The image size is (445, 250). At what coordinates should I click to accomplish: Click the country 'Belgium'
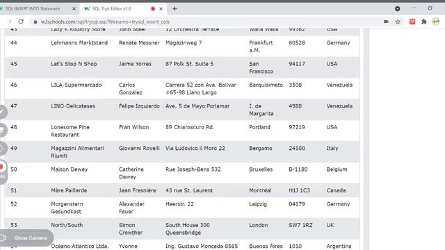pyautogui.click(x=337, y=169)
